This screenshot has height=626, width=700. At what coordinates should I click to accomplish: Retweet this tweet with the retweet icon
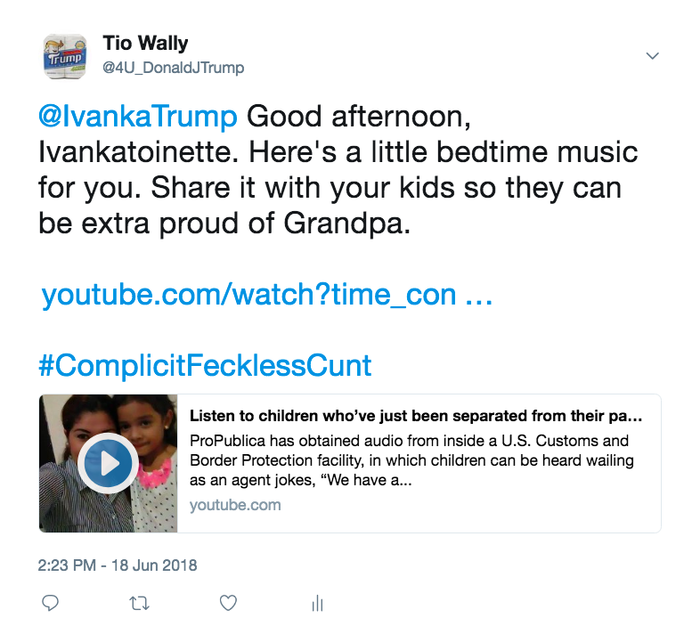click(139, 603)
